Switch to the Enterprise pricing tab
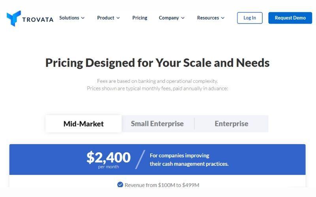The width and height of the screenshot is (316, 197). pyautogui.click(x=231, y=124)
